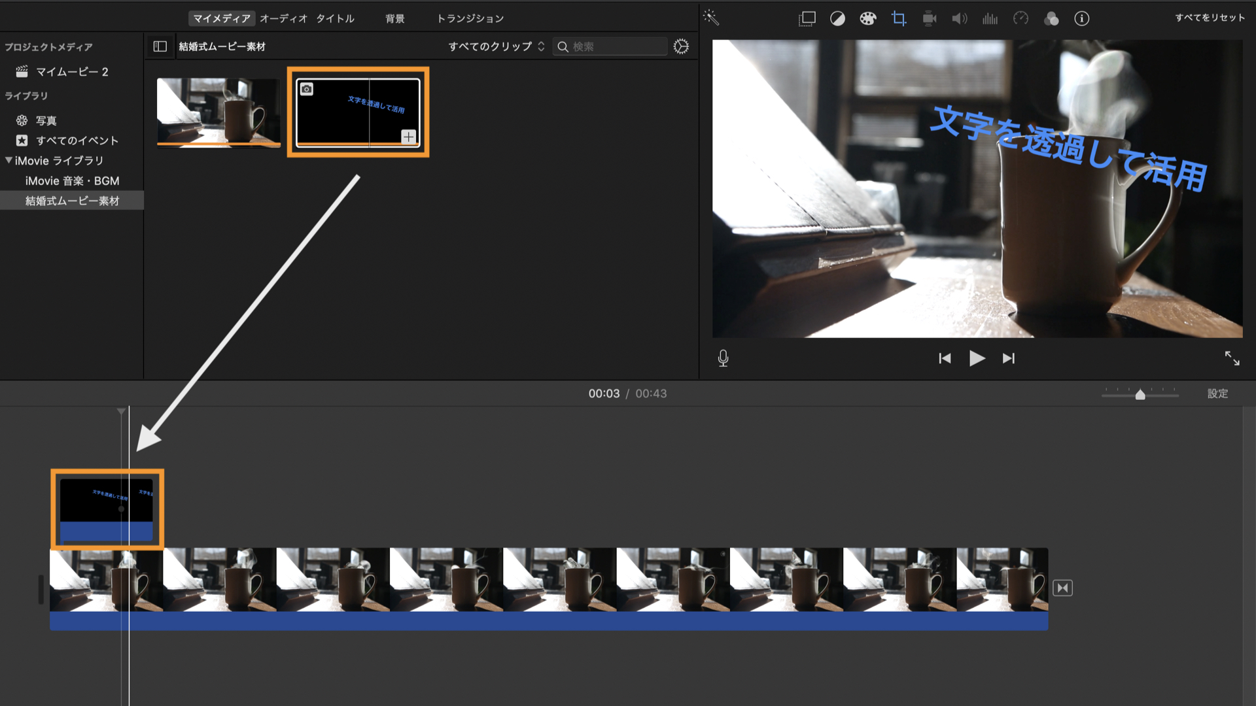This screenshot has width=1256, height=706.
Task: Click the camera badge on text thumbnail
Action: click(306, 89)
